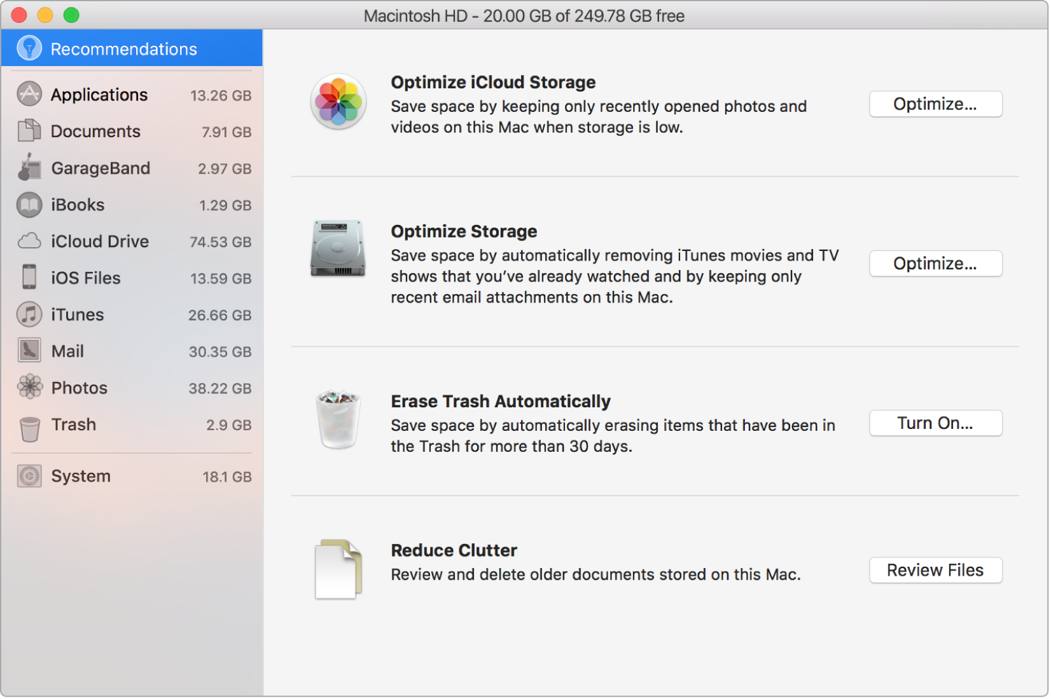Click the 26.66 GB iTunes size
Screen dimensions: 1051x699
(x=220, y=315)
